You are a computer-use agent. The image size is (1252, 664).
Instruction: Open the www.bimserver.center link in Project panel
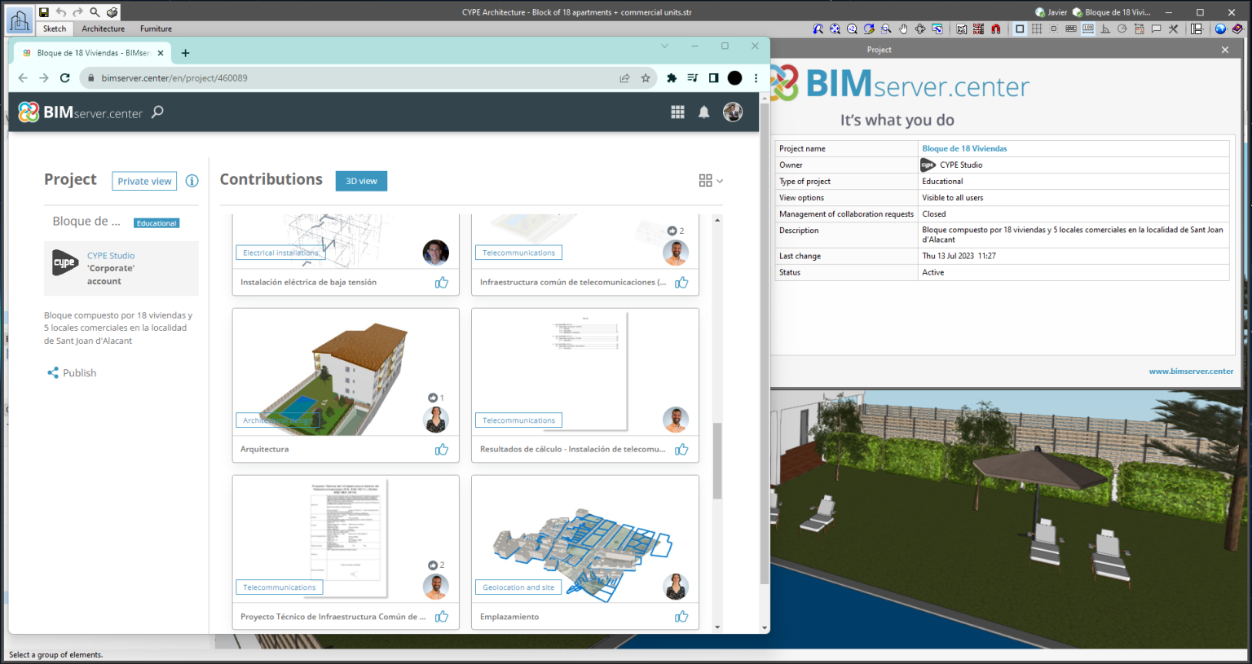pos(1191,371)
